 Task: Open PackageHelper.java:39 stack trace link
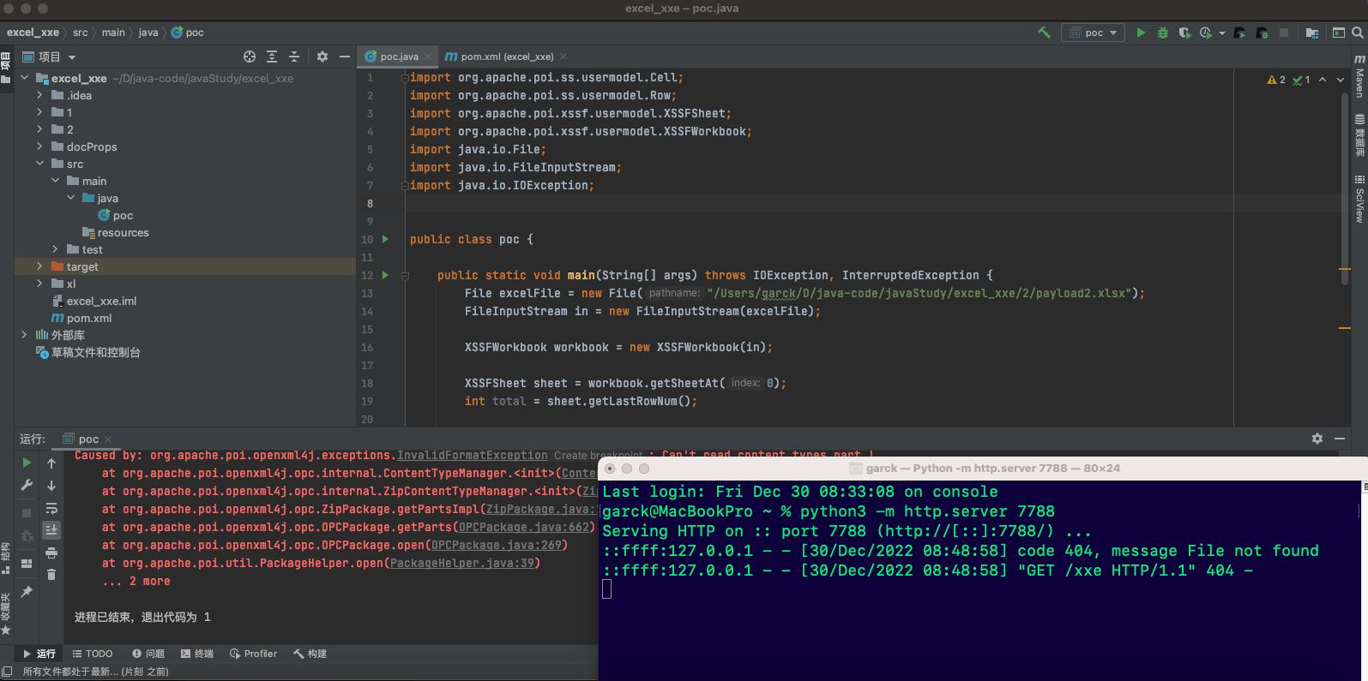pyautogui.click(x=462, y=564)
